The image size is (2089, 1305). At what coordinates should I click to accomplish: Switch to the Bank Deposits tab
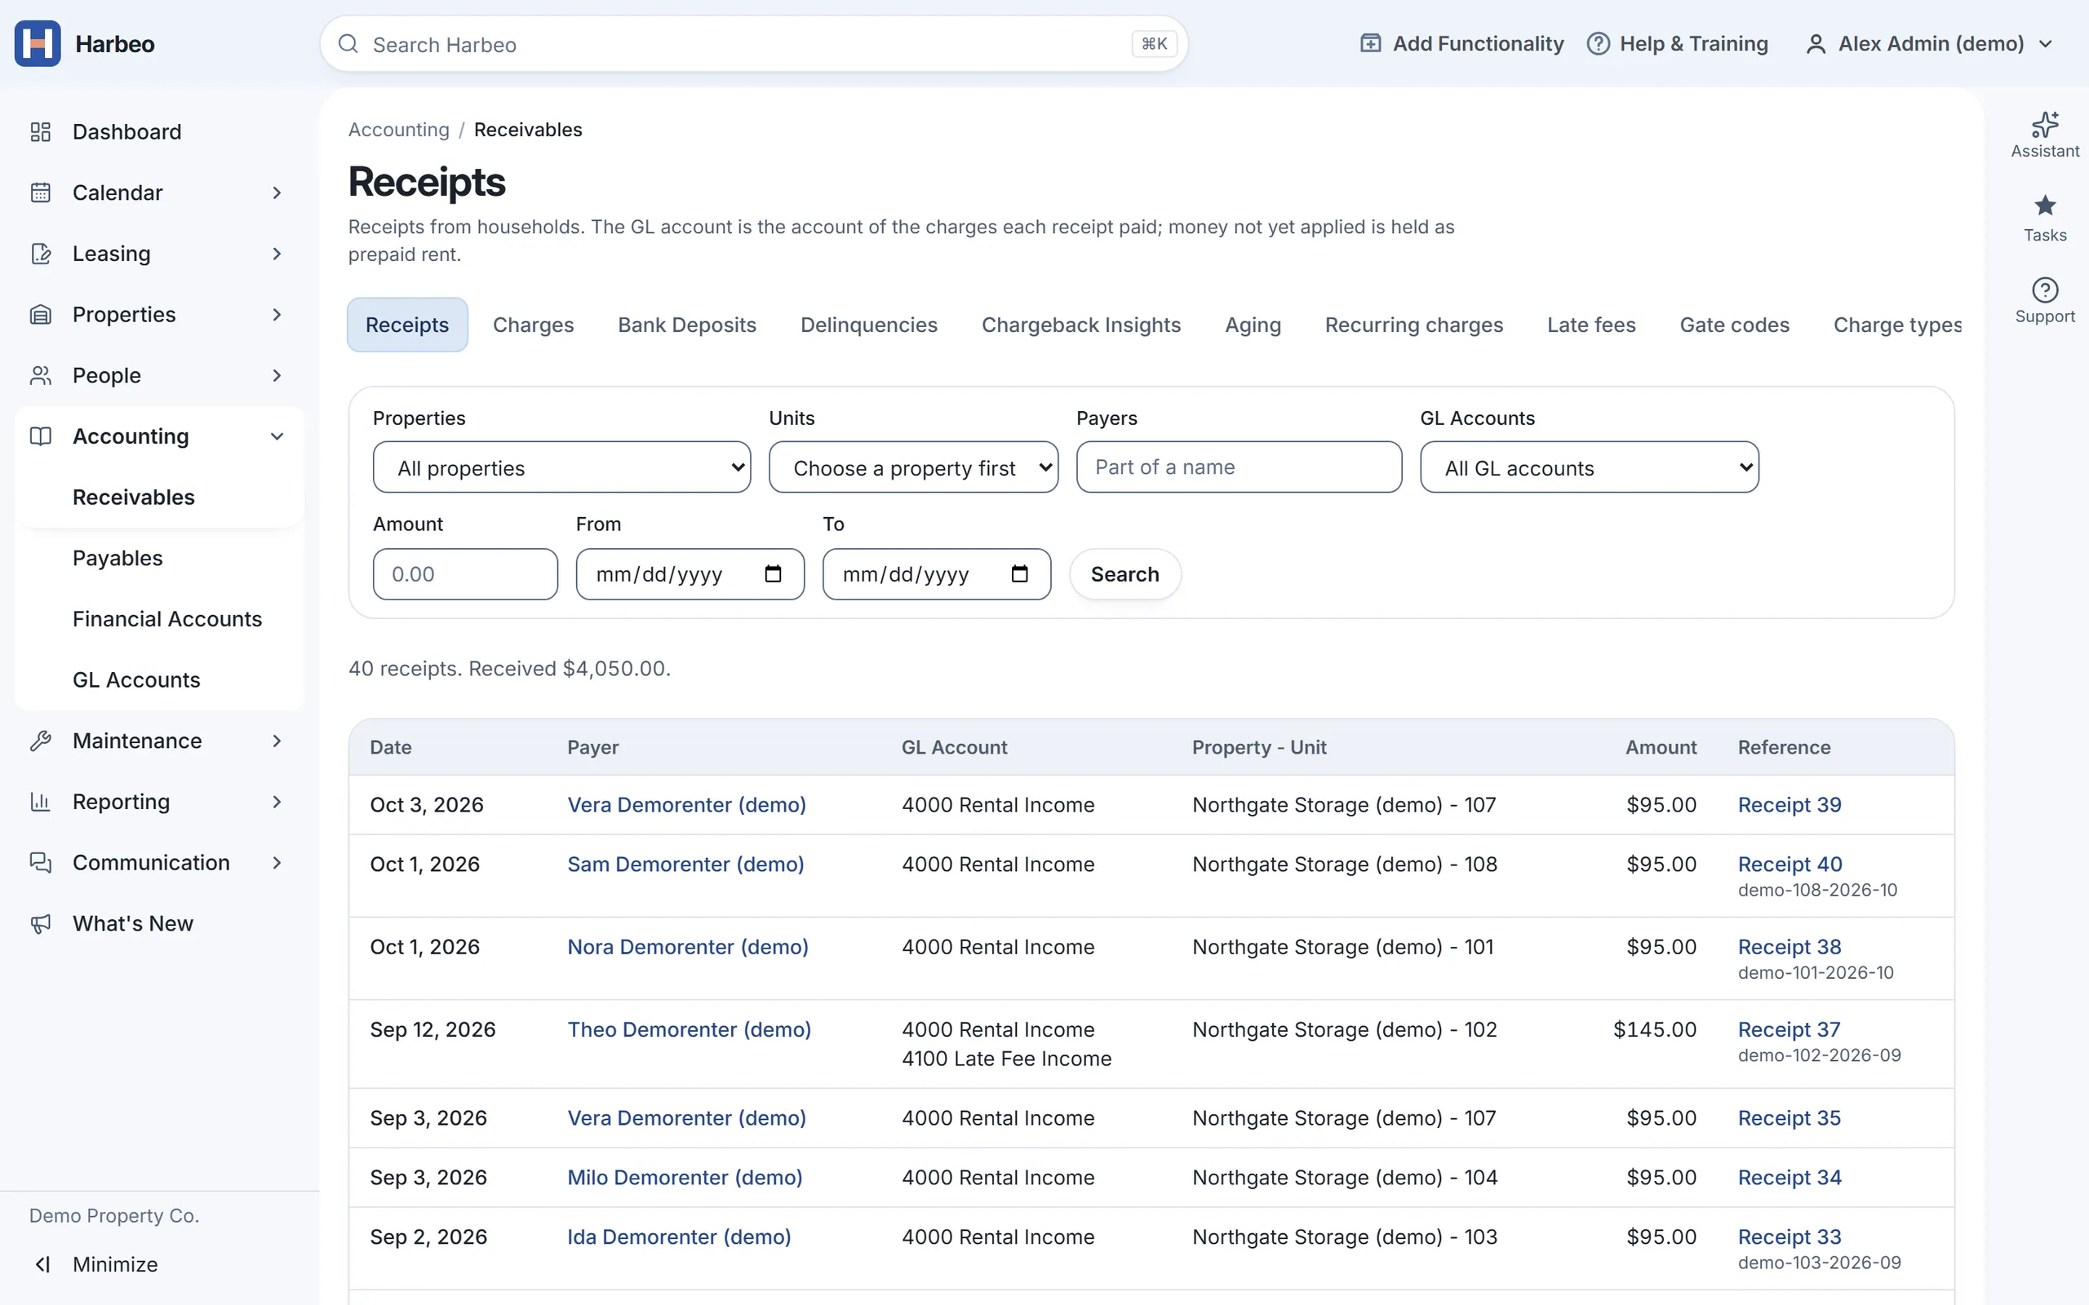[686, 325]
